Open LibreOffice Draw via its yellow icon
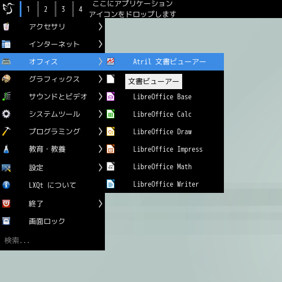This screenshot has height=282, width=282. 111,131
